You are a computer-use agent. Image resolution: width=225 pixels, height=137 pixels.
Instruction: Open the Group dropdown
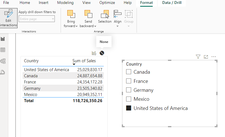129,18
